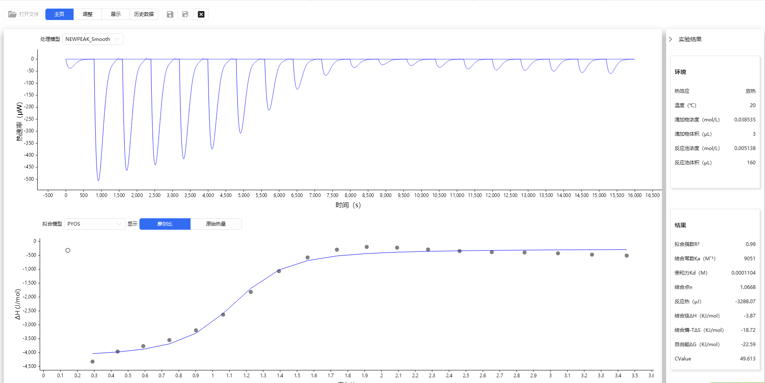Open the 调整 tab

point(87,14)
